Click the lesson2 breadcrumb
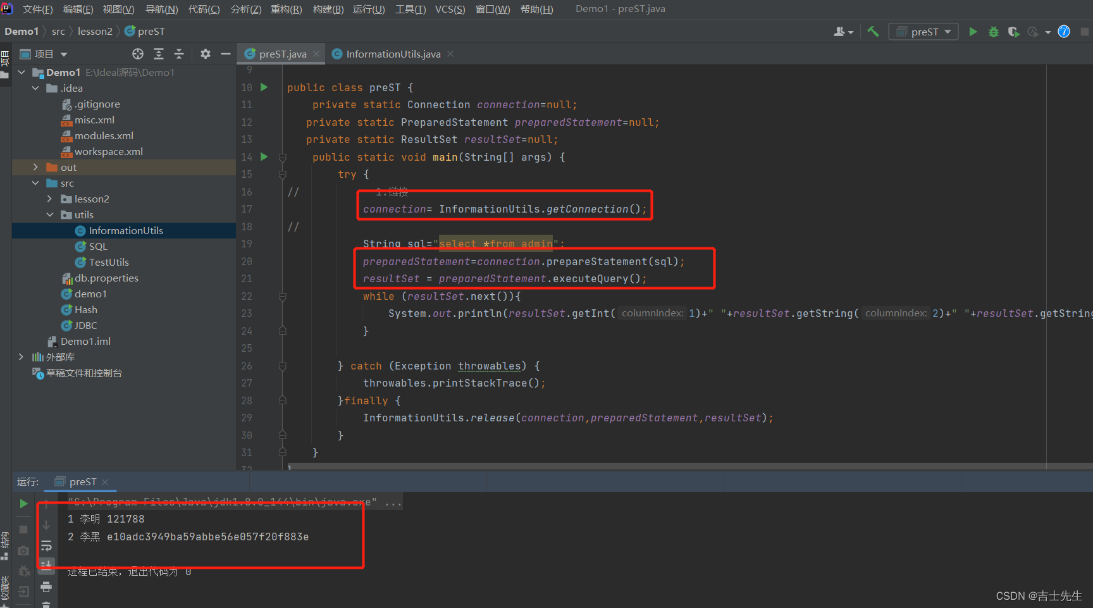 [95, 31]
